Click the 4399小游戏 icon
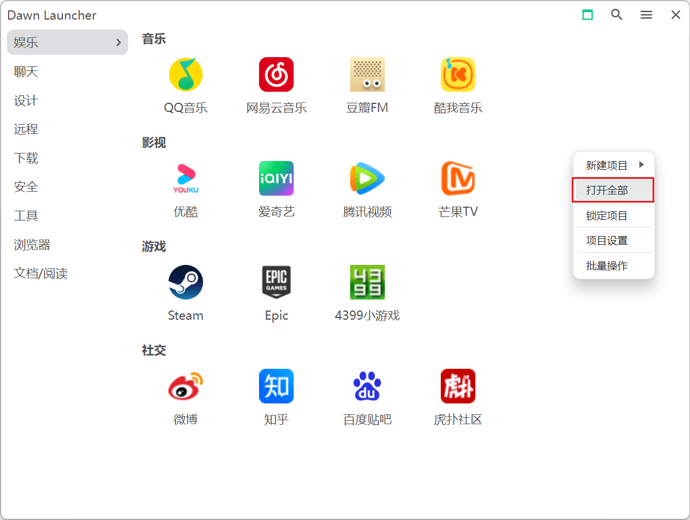This screenshot has height=520, width=690. (367, 282)
